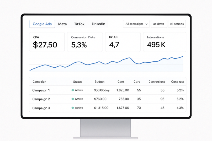Image resolution: width=212 pixels, height=141 pixels.
Task: Click the green status dot for Campaign 3
Action: click(x=73, y=108)
